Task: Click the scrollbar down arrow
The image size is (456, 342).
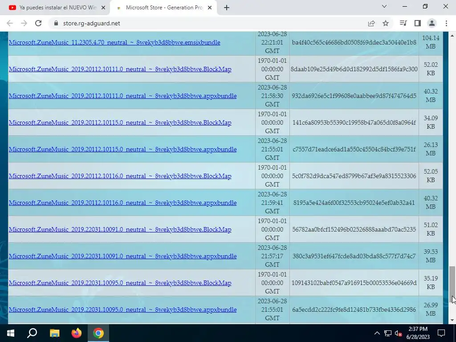Action: pos(452,320)
